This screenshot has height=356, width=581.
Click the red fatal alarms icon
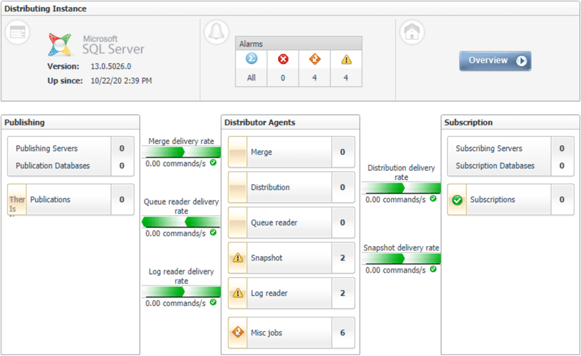pyautogui.click(x=283, y=59)
